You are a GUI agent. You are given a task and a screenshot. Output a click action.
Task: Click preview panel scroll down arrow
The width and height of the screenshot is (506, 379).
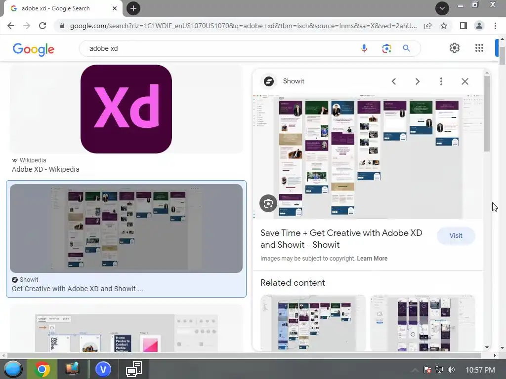pyautogui.click(x=487, y=347)
